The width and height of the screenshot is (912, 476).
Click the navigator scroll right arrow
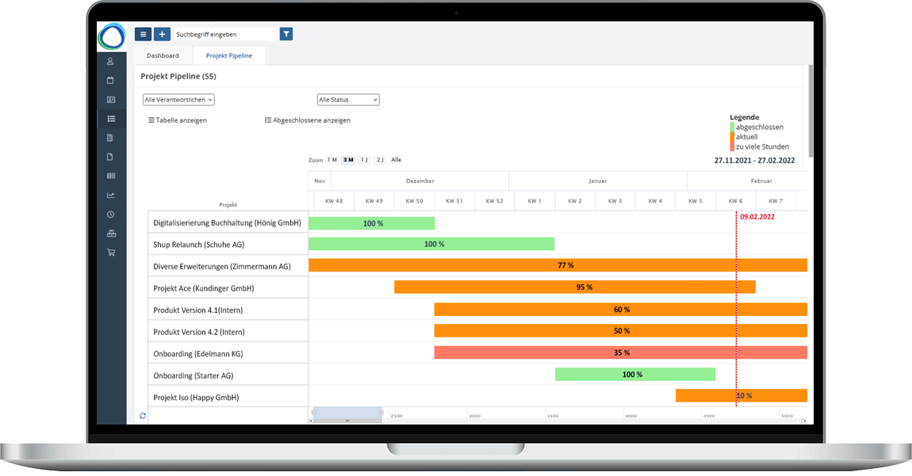click(x=804, y=421)
